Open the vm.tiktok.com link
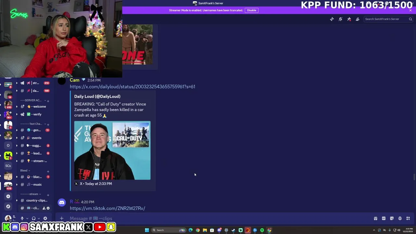Image resolution: width=416 pixels, height=234 pixels. (x=107, y=208)
